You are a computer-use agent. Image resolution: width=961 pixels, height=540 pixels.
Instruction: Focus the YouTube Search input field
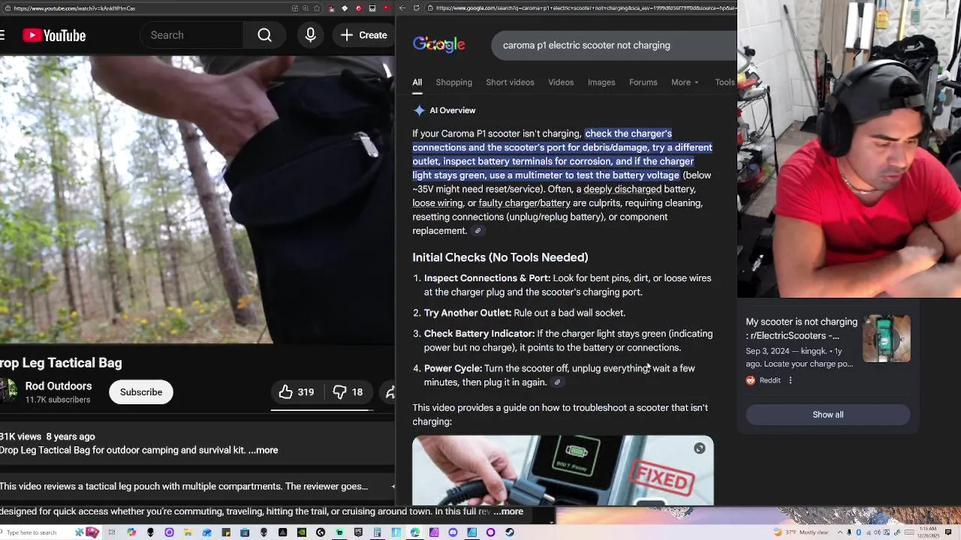[191, 35]
